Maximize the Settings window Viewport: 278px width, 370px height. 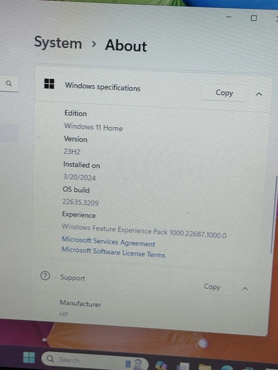(254, 18)
